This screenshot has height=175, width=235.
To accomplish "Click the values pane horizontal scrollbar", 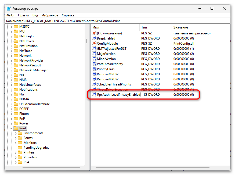I will tap(153, 168).
